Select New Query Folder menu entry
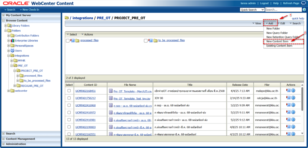This screenshot has width=308, height=148. [277, 33]
